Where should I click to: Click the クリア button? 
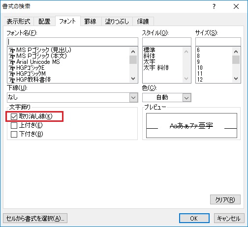tap(225, 199)
